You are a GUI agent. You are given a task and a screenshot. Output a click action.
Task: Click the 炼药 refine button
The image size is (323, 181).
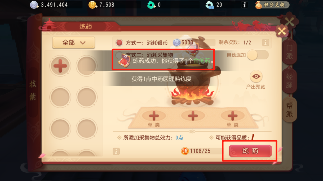click(250, 151)
